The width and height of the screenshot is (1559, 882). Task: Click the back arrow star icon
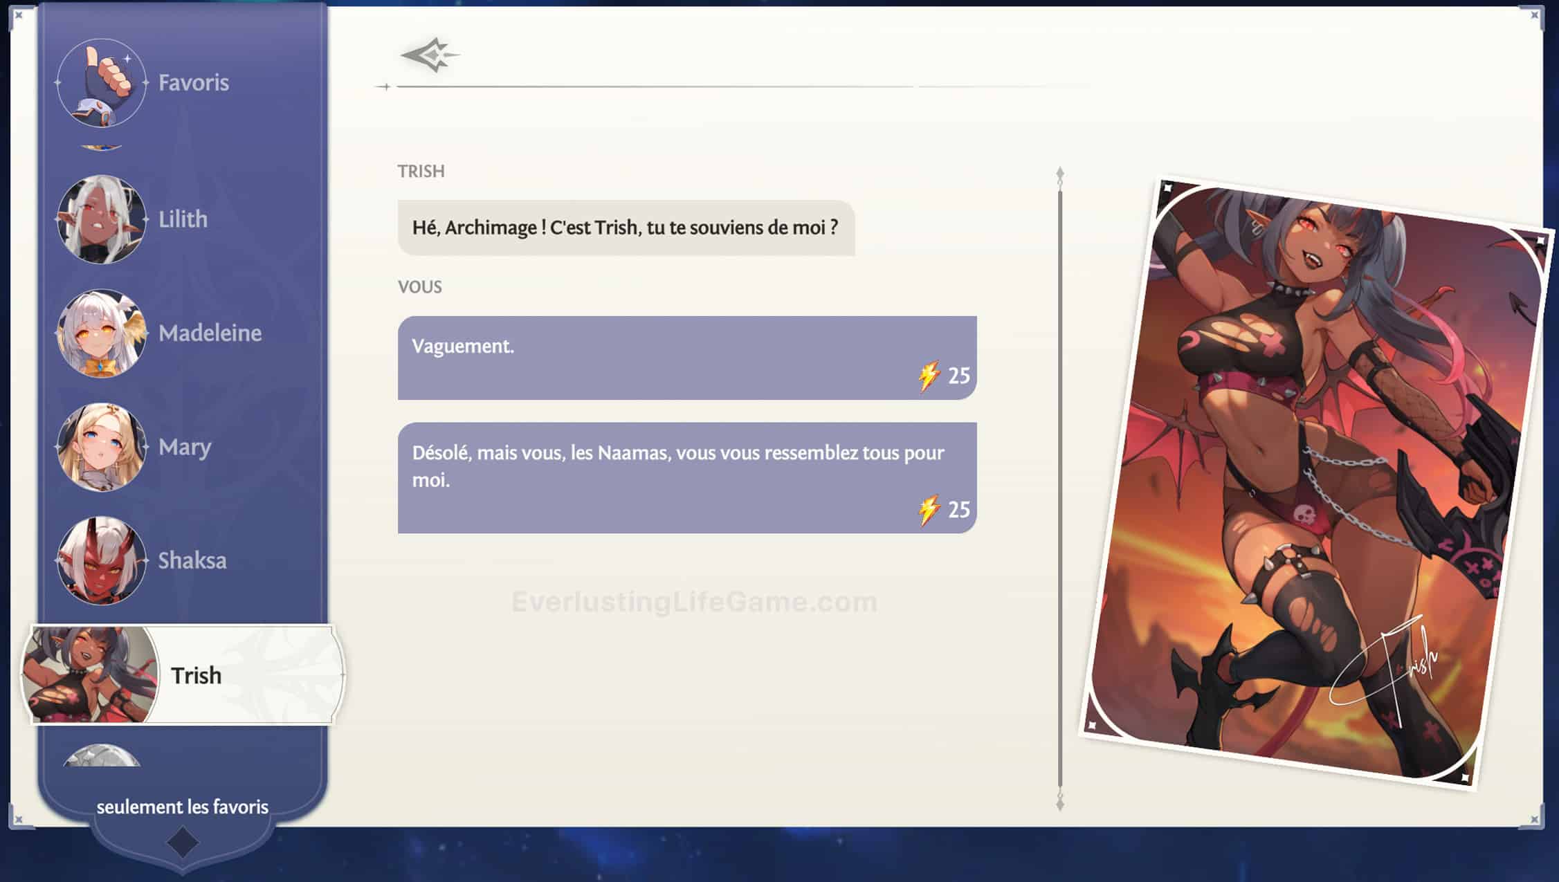coord(430,55)
